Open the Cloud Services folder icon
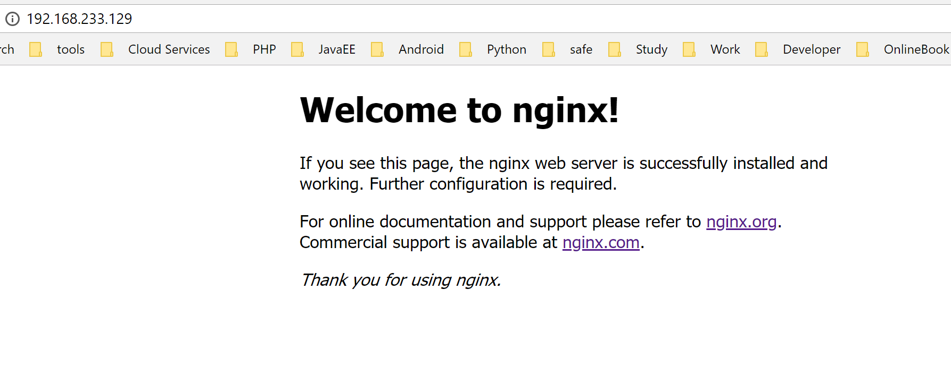 pos(107,49)
